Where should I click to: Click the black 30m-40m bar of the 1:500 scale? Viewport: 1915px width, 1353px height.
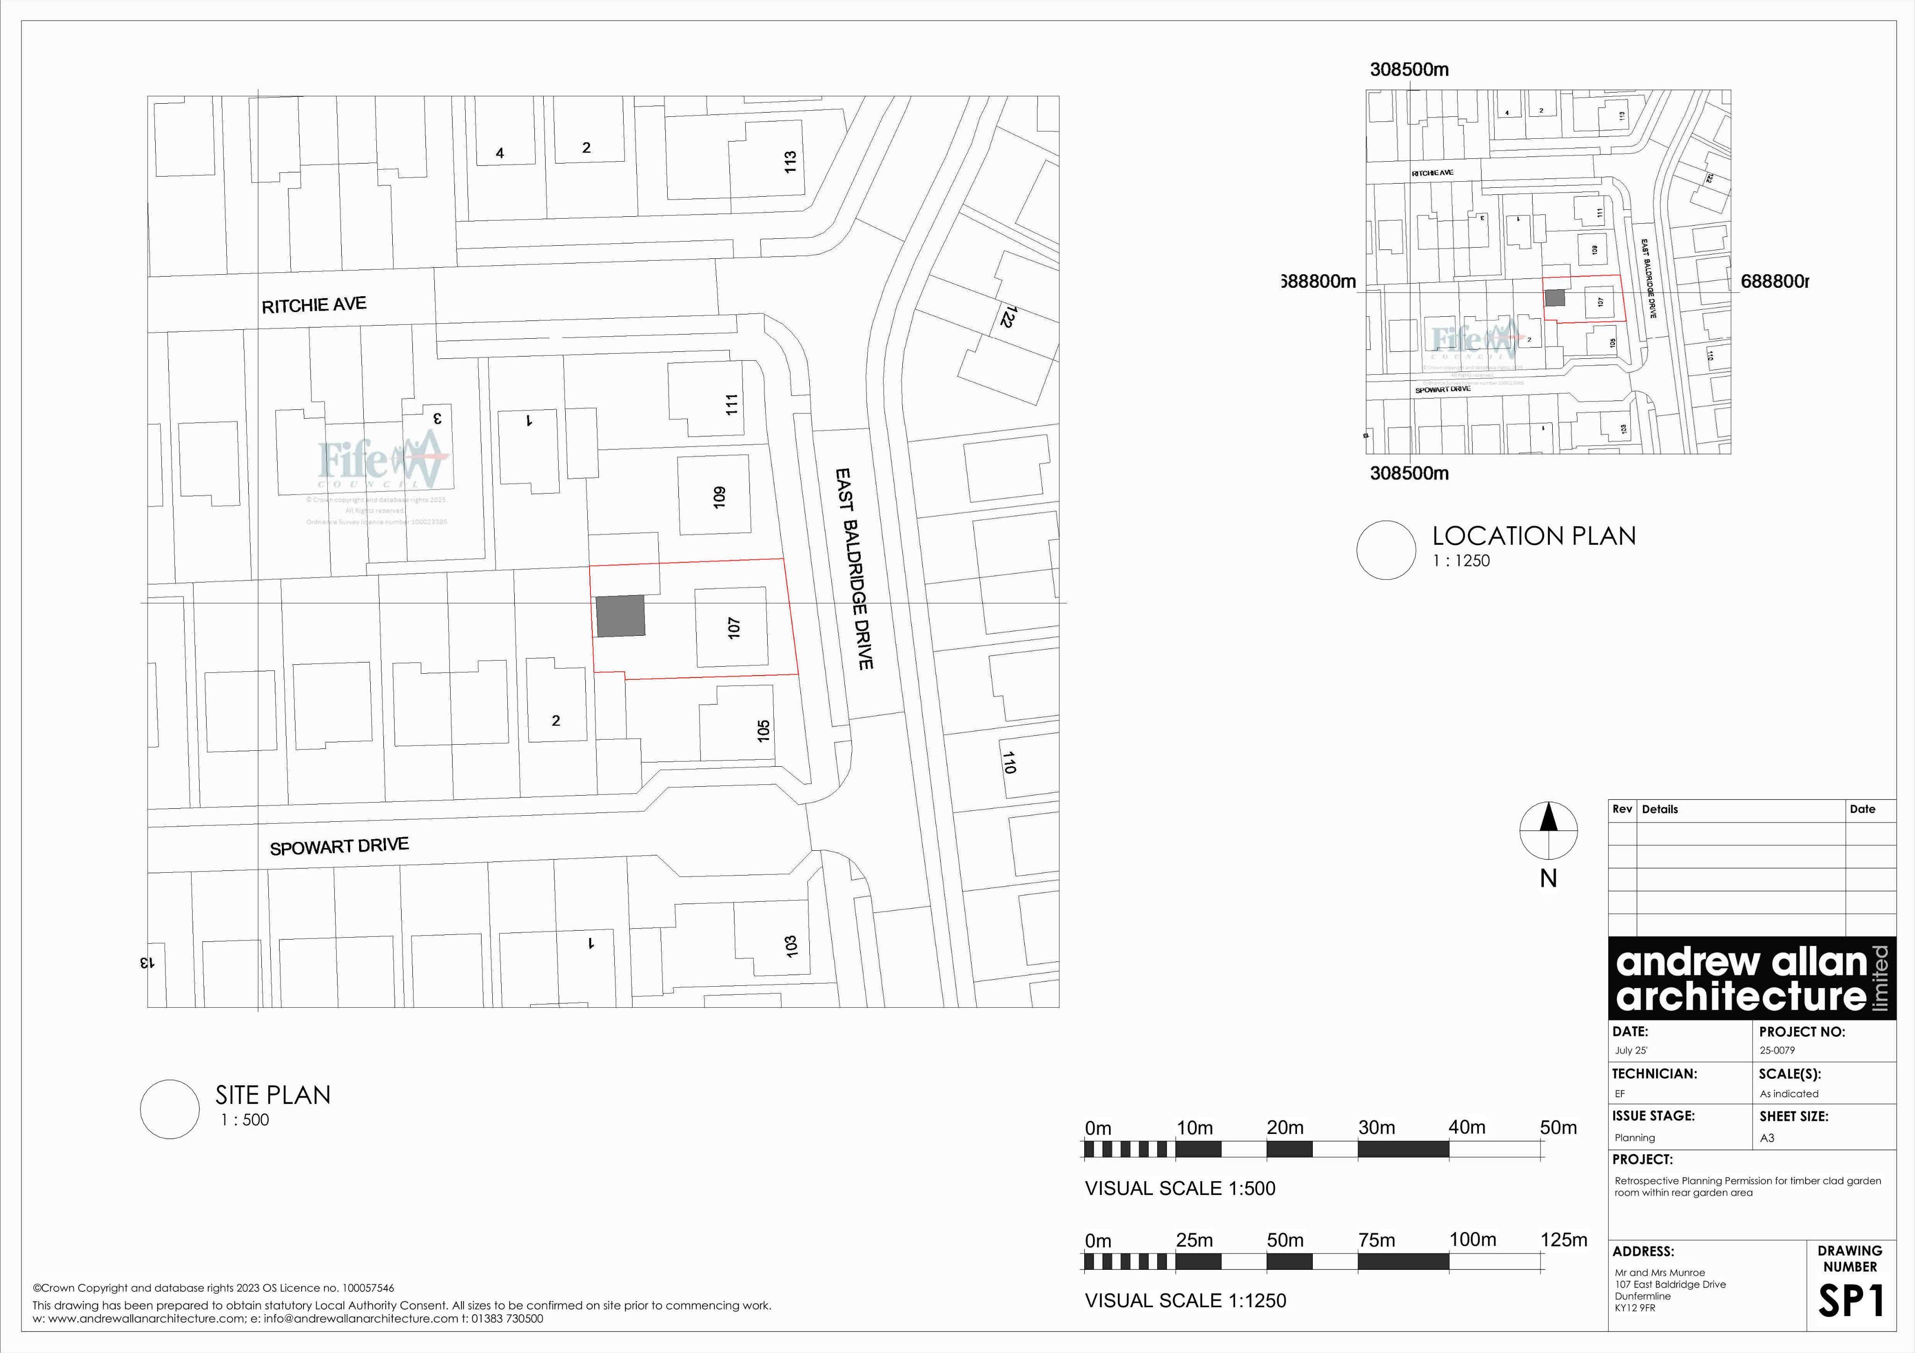tap(1403, 1150)
